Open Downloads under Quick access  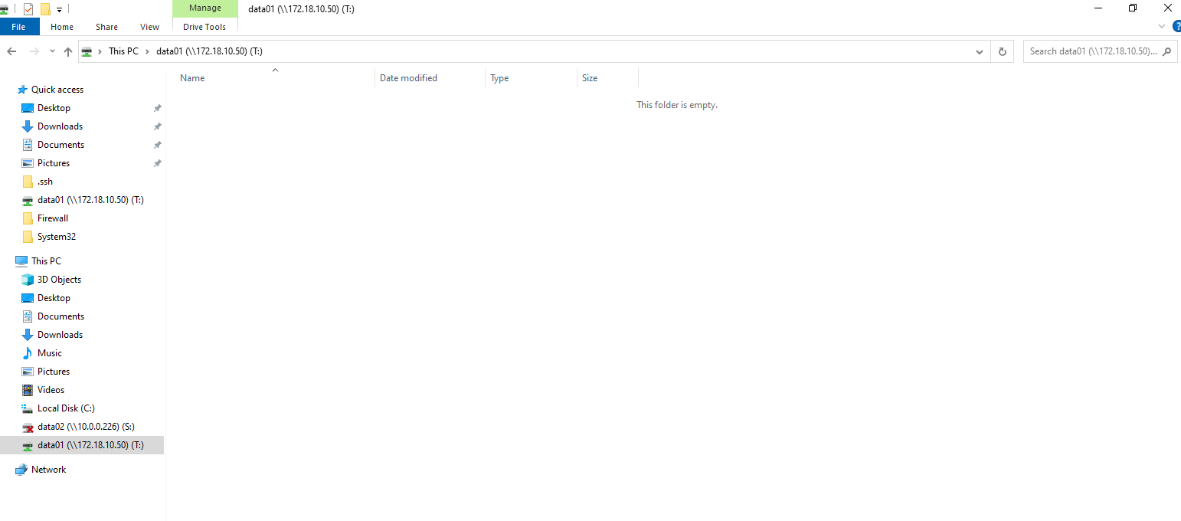[60, 126]
